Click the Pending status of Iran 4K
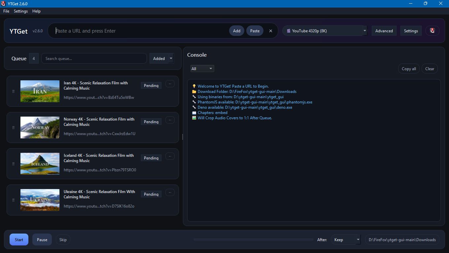Image resolution: width=449 pixels, height=253 pixels. point(151,86)
